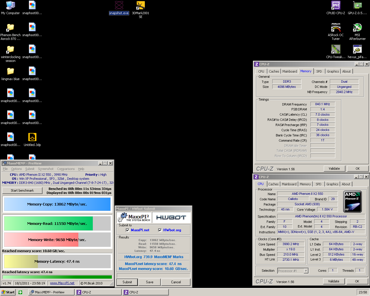The height and width of the screenshot is (296, 370).
Task: Open the File menu in MaxxMEM²
Action: [x=5, y=169]
